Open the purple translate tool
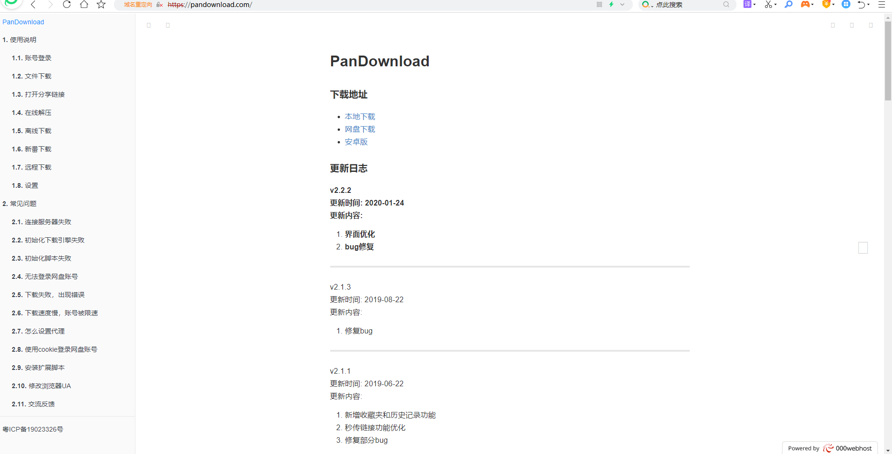Screen dimensions: 892x454 tap(748, 4)
